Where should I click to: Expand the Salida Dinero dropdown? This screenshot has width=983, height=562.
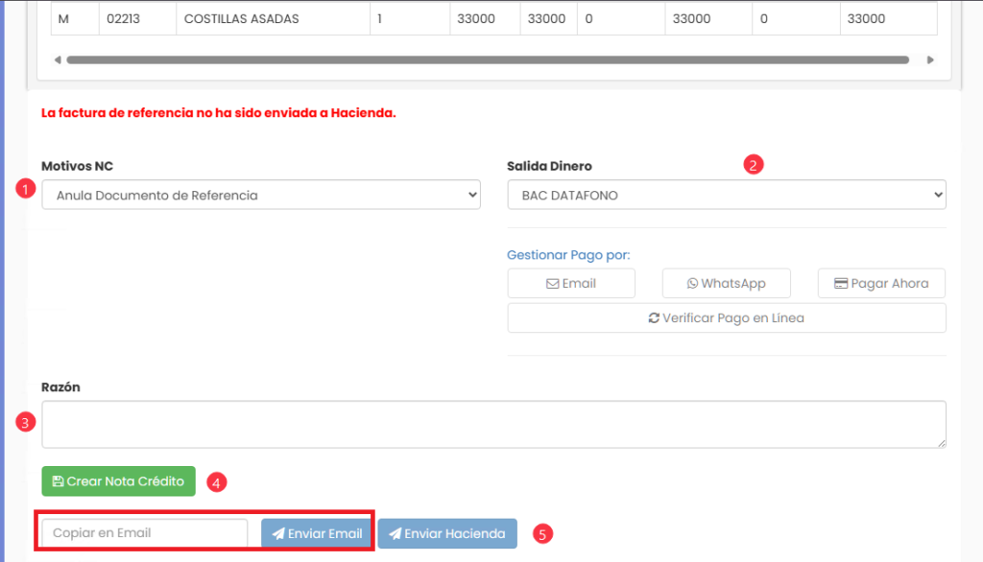coord(727,195)
